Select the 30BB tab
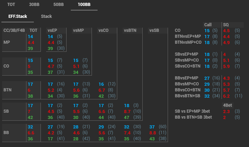249x147 pixels. (34, 5)
